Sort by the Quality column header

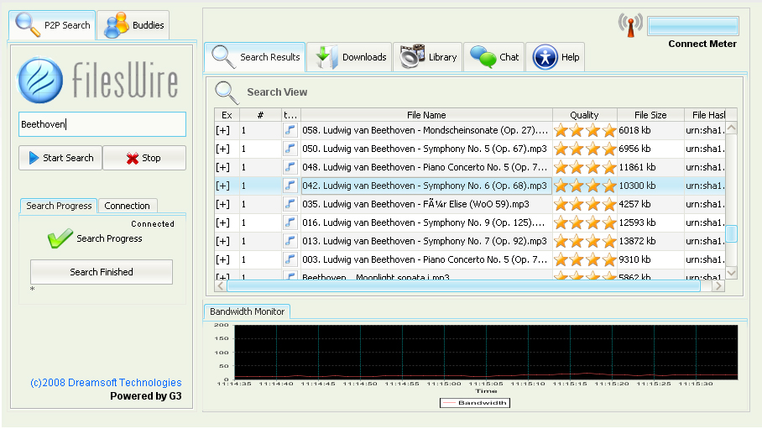coord(585,115)
